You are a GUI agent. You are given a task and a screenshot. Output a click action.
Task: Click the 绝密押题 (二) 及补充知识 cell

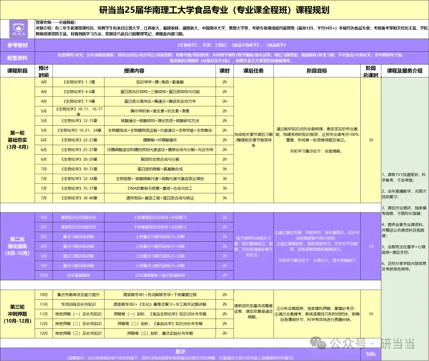79,324
